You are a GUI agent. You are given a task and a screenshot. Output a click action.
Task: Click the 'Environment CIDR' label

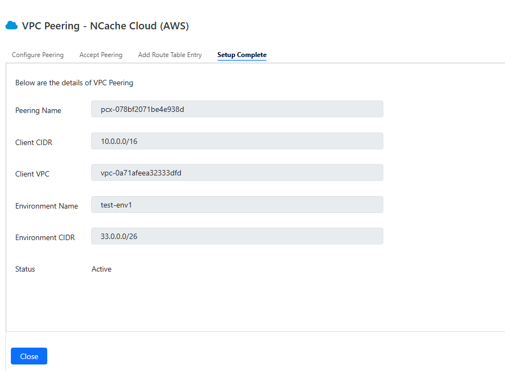(45, 237)
